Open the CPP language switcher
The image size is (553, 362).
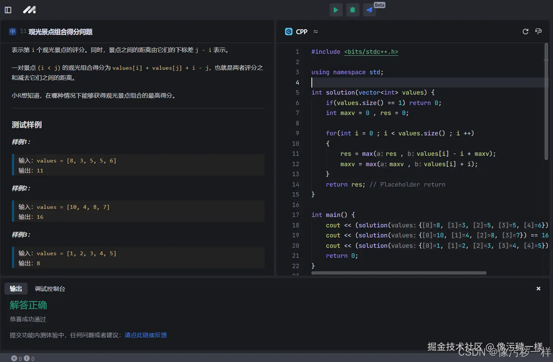(301, 32)
